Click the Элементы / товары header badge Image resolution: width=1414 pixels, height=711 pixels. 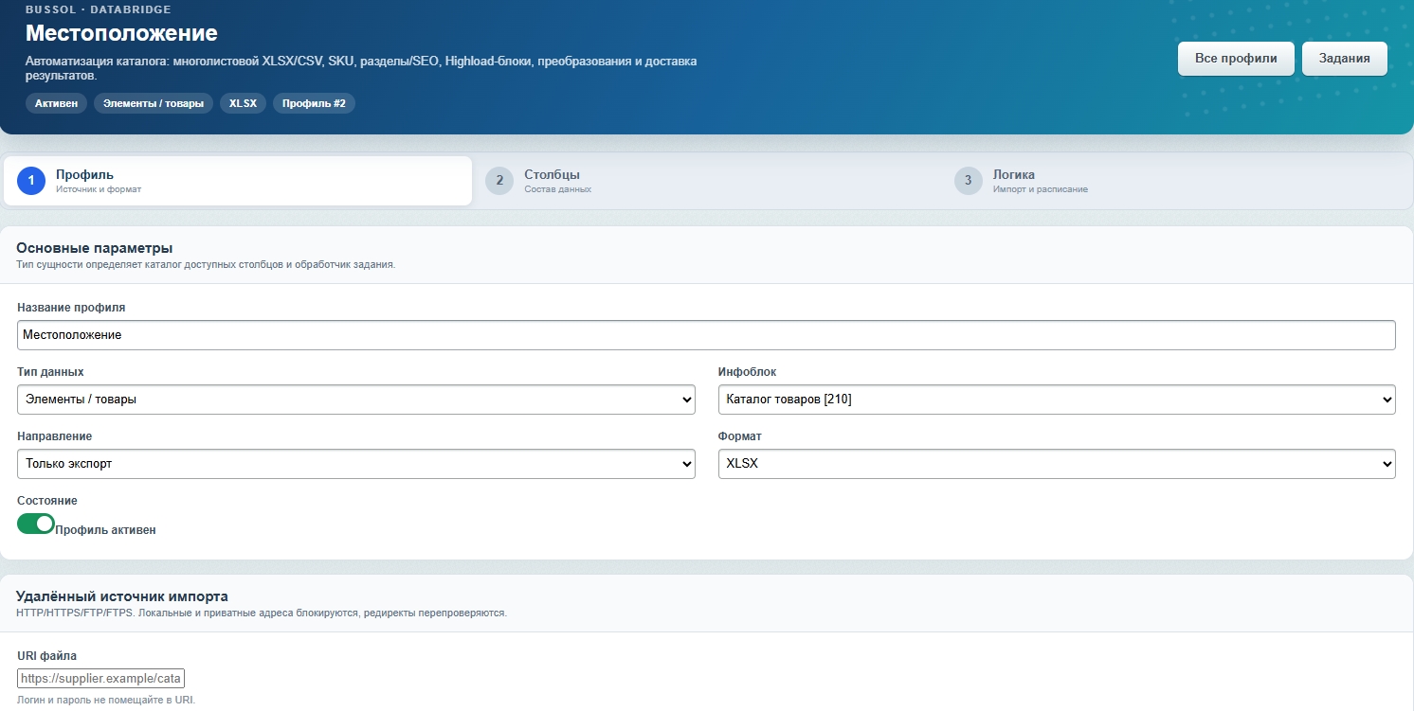click(x=154, y=103)
